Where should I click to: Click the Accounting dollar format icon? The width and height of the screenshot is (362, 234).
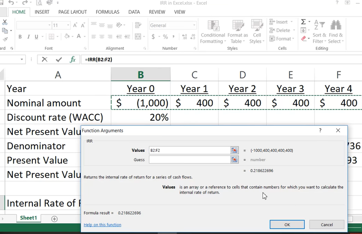[x=153, y=37]
